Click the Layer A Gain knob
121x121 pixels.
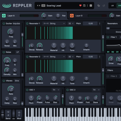[x=44, y=16]
